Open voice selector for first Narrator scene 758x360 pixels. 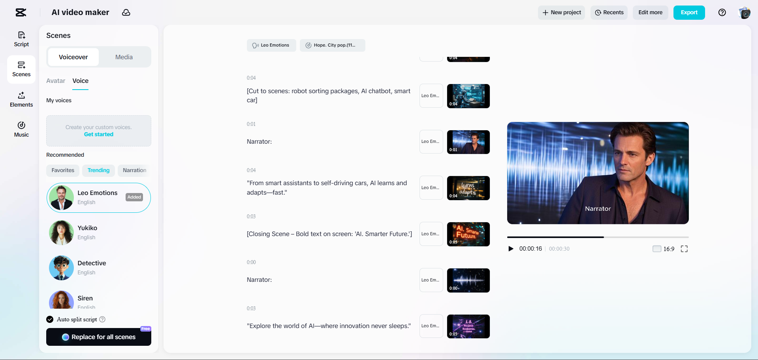click(x=431, y=142)
